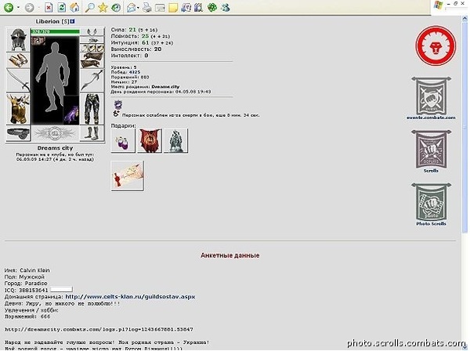Select the left curved sword slot
This screenshot has height=351, width=470.
pos(18,80)
